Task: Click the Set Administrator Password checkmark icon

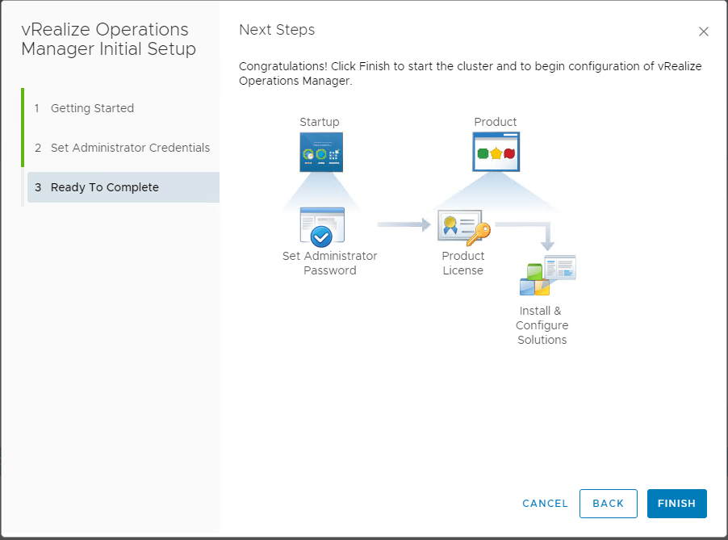Action: [322, 227]
